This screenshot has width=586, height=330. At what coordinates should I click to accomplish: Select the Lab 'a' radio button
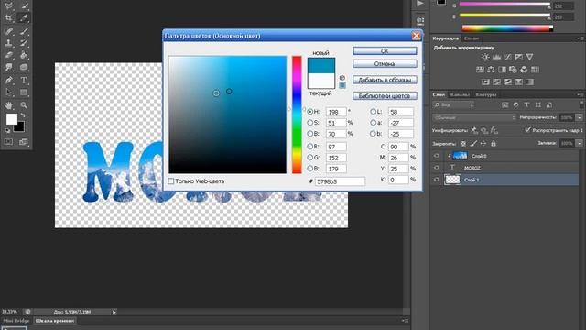[373, 123]
